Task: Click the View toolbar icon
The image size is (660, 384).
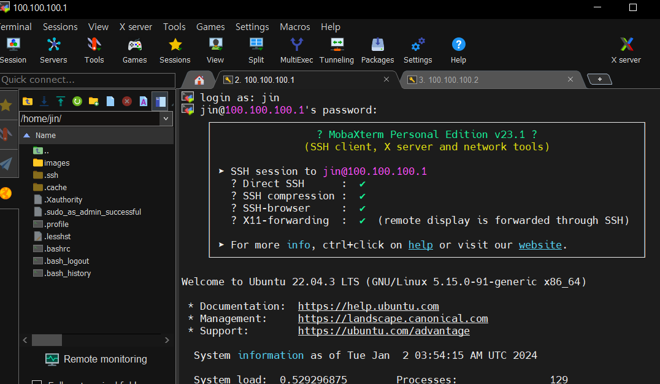Action: (x=215, y=50)
